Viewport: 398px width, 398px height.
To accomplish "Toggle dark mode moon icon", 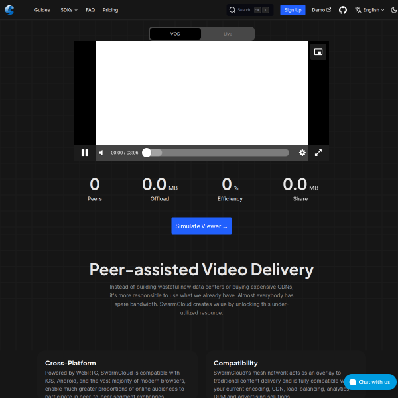I will click(393, 10).
